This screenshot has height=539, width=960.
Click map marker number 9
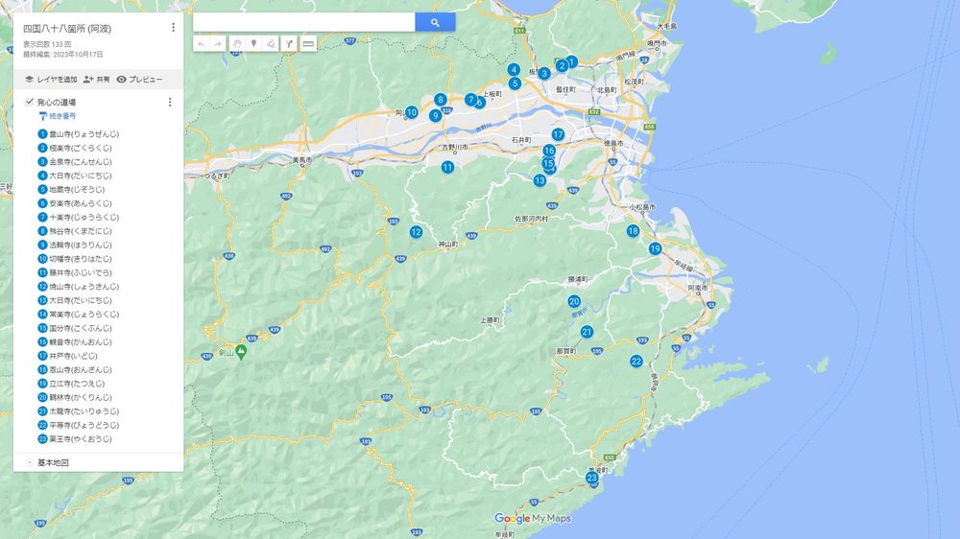click(435, 116)
